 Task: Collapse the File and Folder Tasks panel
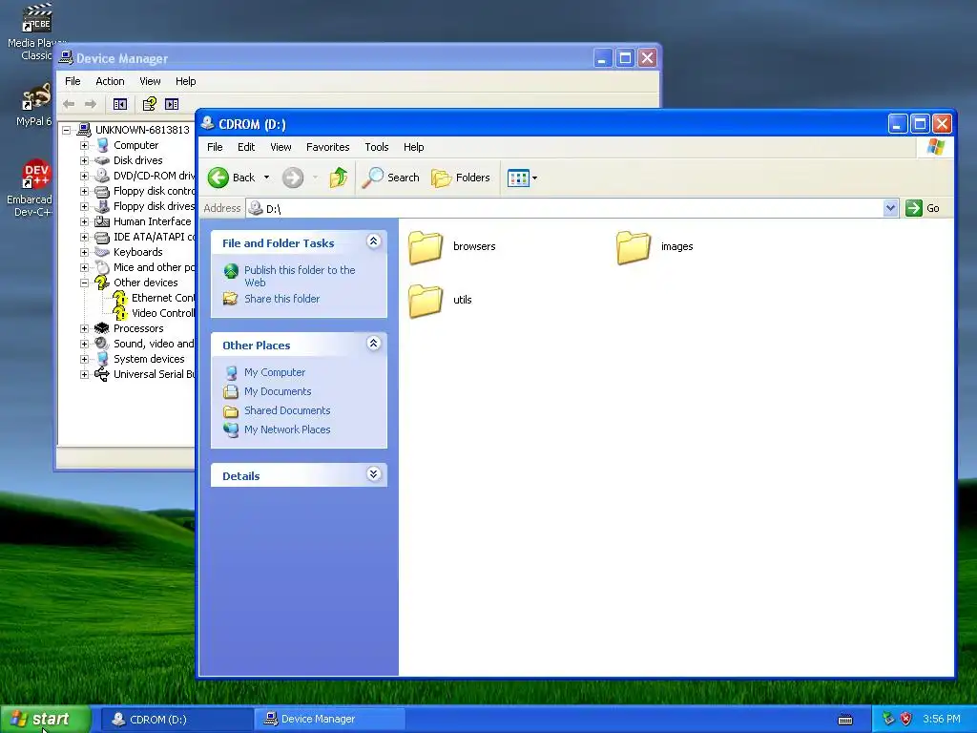pyautogui.click(x=373, y=241)
